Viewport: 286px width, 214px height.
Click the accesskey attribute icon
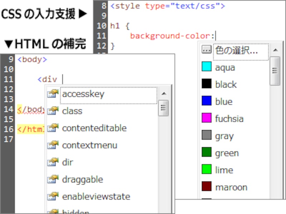[53, 94]
